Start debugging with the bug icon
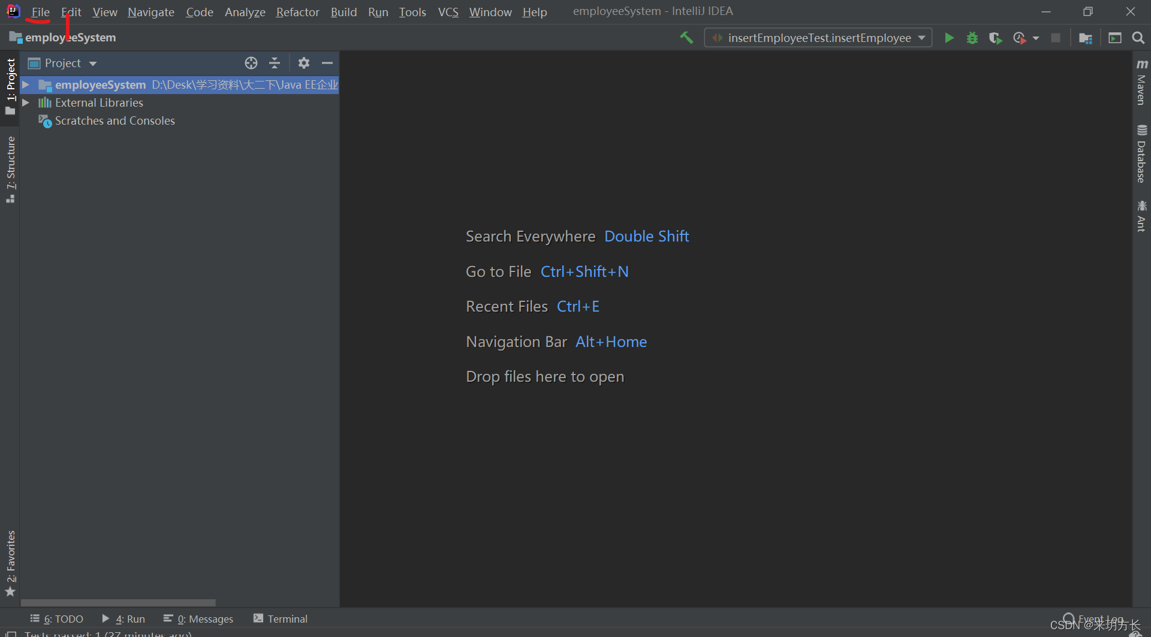Viewport: 1151px width, 637px height. (972, 38)
